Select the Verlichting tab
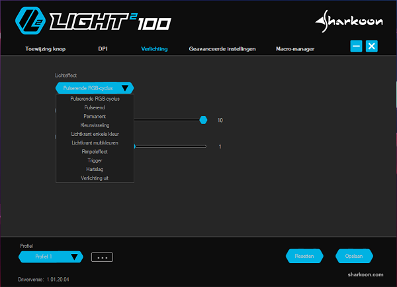 click(x=154, y=48)
